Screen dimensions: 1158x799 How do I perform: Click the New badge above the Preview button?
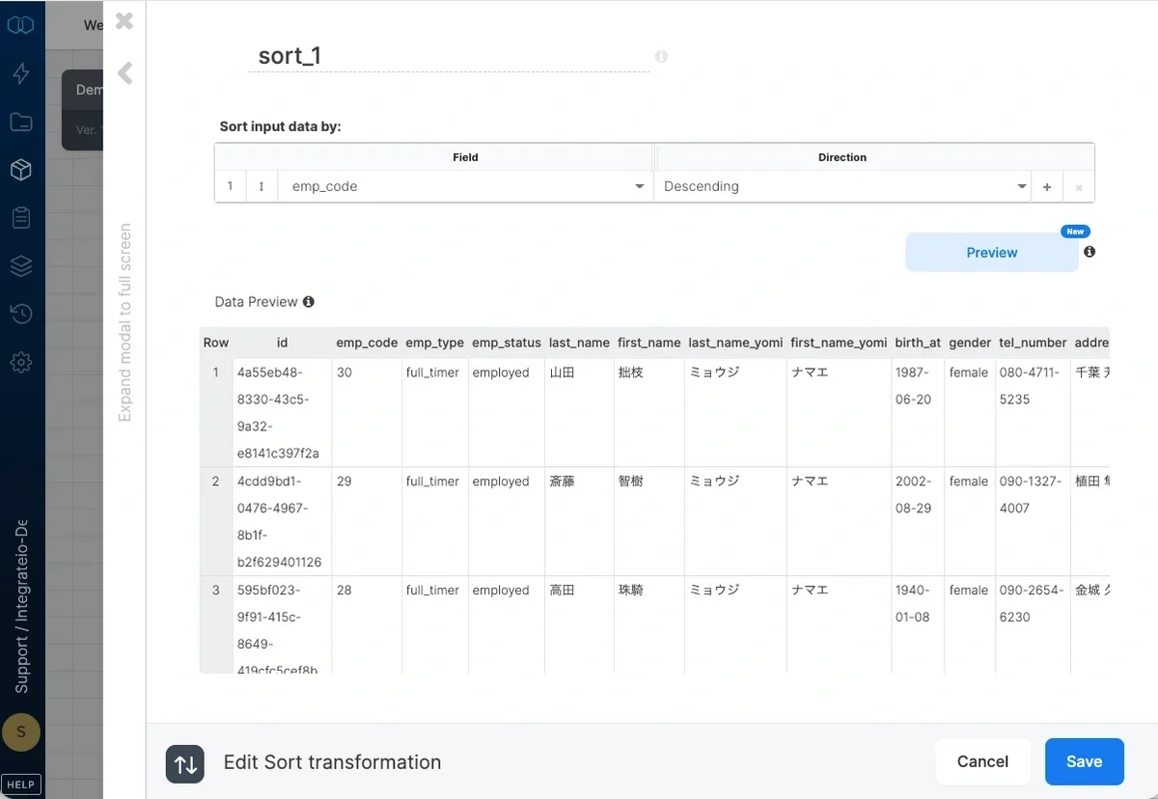(x=1076, y=232)
